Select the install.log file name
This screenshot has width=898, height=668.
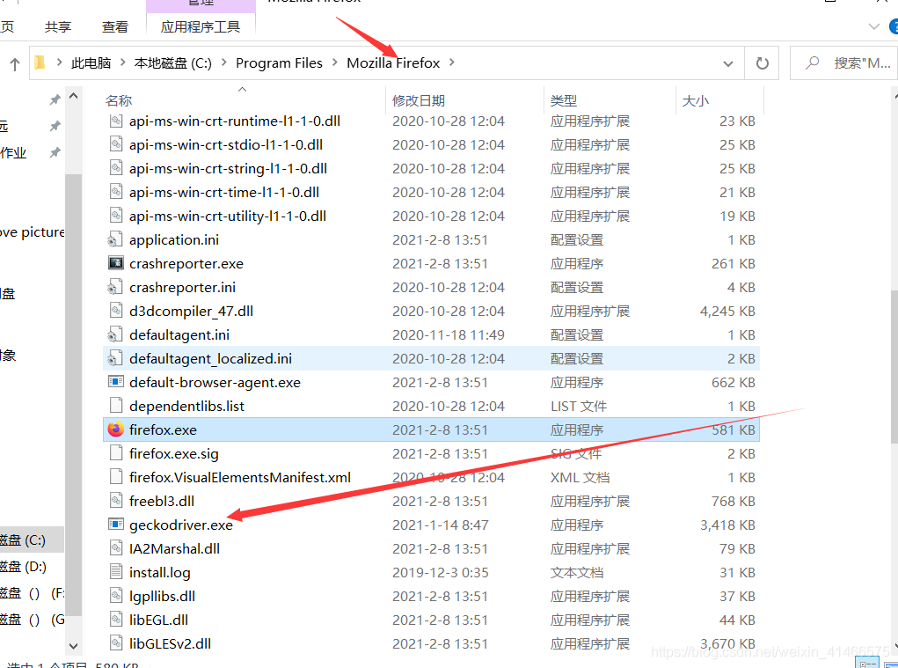[160, 572]
